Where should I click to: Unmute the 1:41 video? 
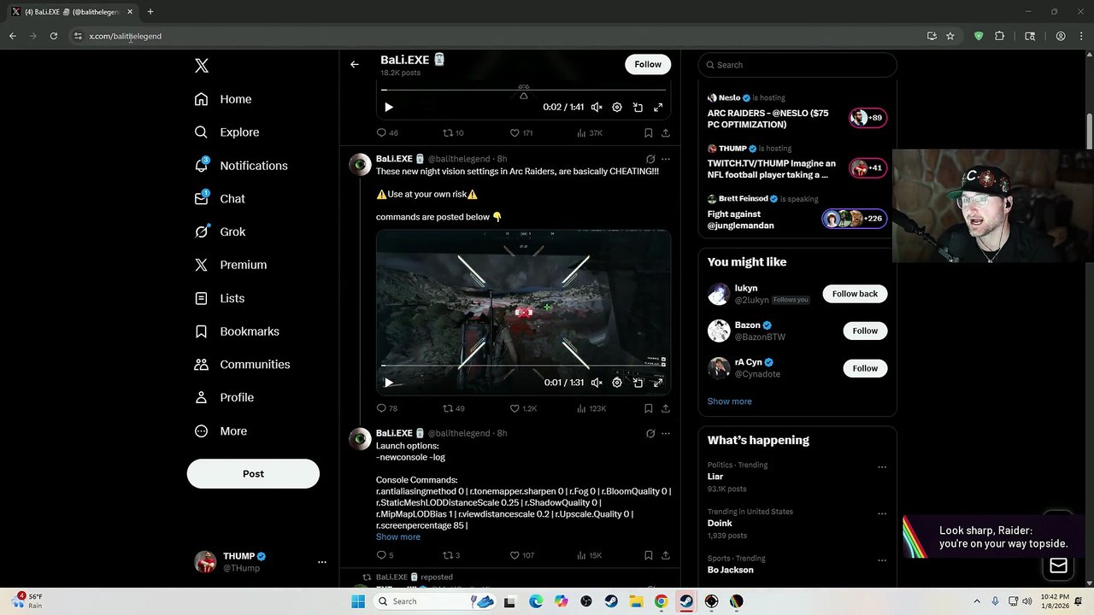[x=597, y=108]
